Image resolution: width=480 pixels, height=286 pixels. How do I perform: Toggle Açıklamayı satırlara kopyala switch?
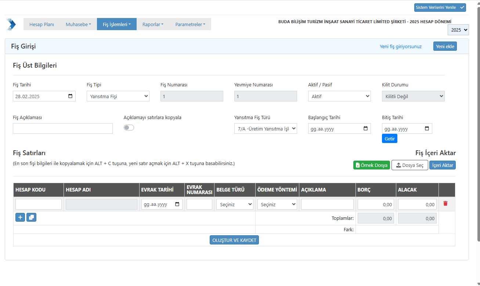coord(129,128)
